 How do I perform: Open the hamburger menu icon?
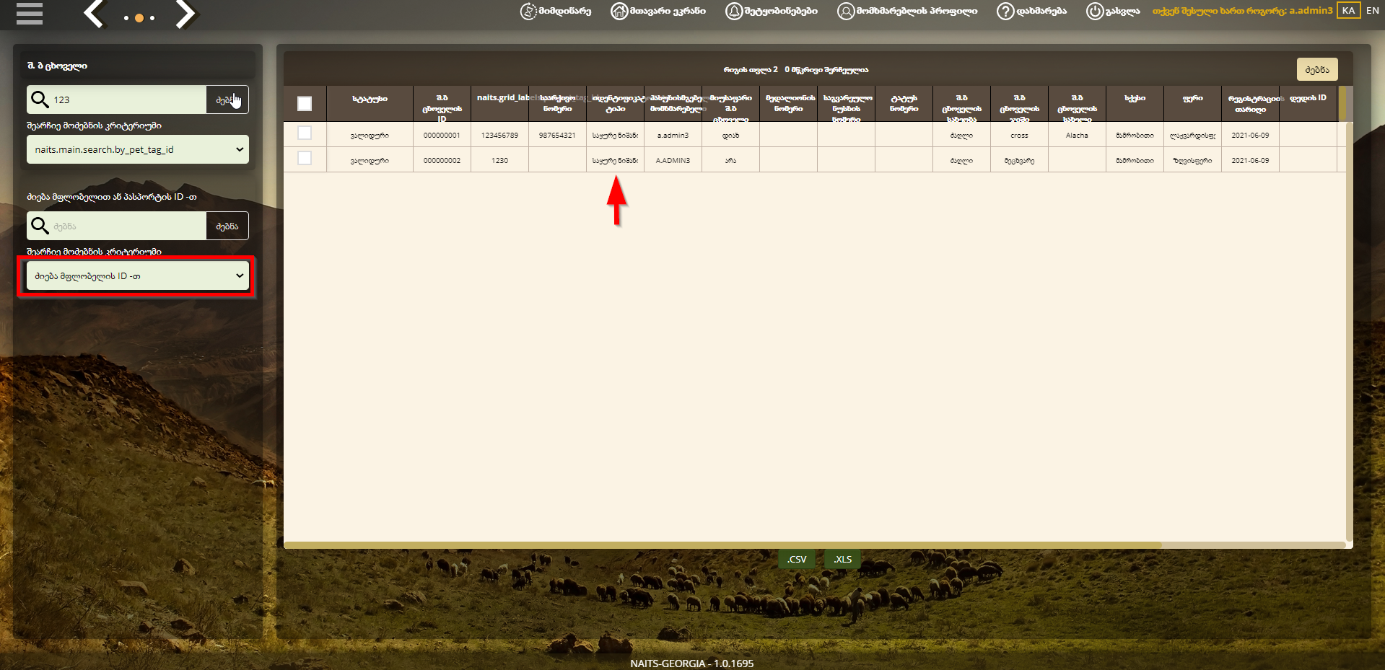[30, 13]
